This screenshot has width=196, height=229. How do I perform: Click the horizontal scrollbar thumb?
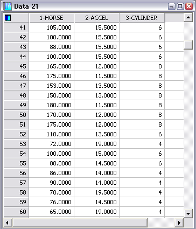click(80, 223)
